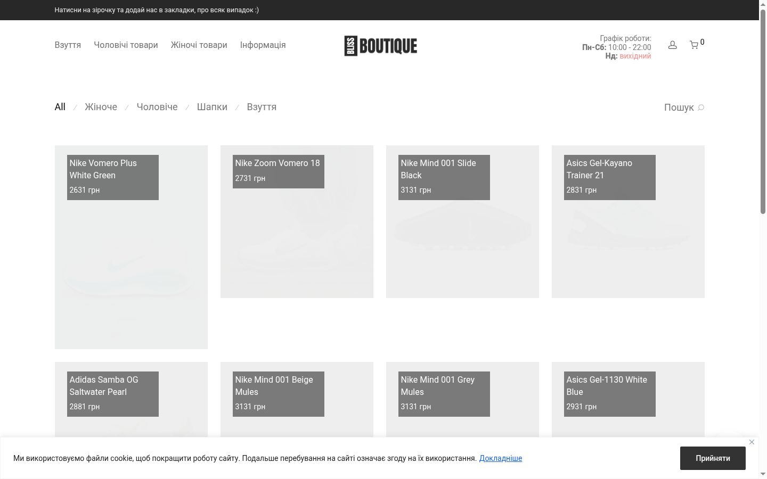Click the 2831 грн price label
767x479 pixels.
582,190
